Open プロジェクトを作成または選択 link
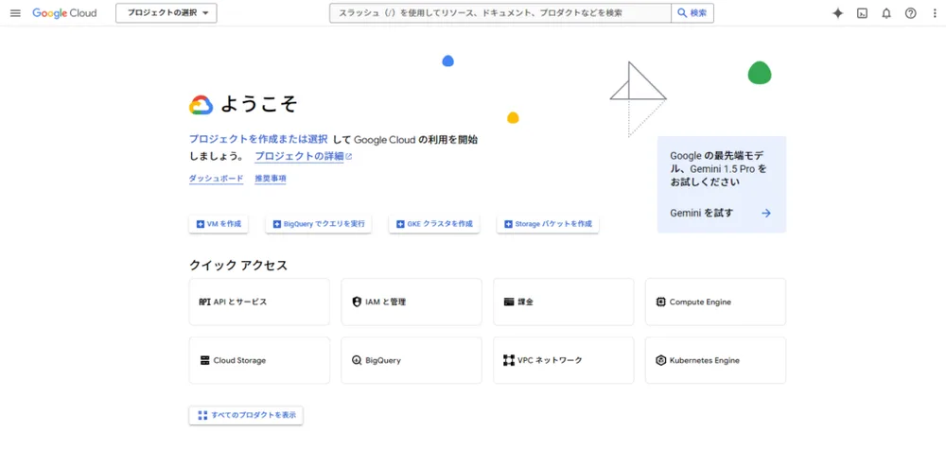Viewport: 946px width, 466px height. point(258,139)
